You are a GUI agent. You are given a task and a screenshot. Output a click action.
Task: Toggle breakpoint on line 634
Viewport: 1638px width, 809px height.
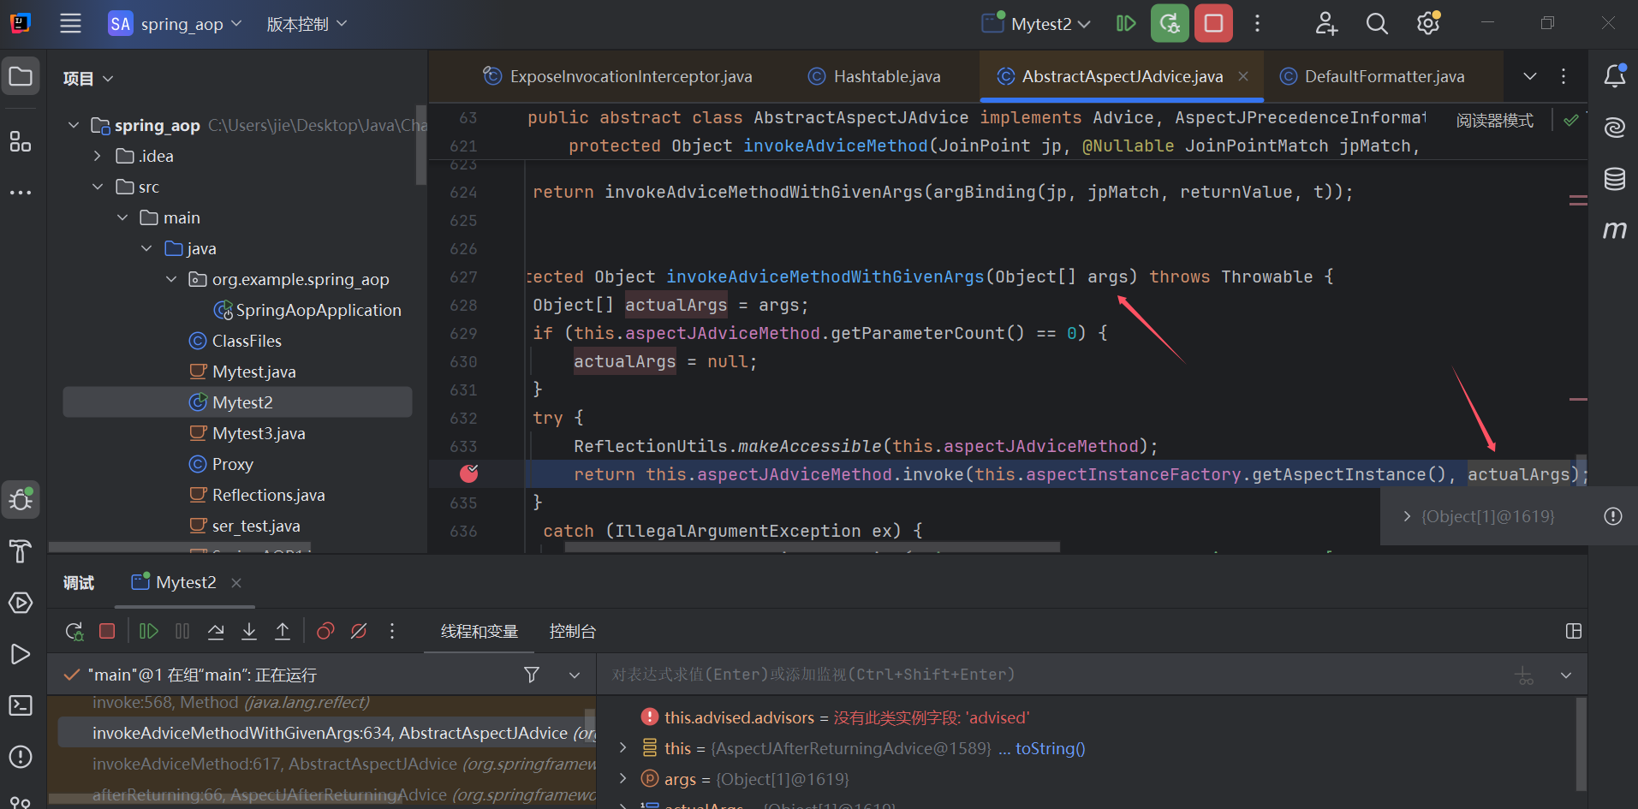pyautogui.click(x=469, y=473)
